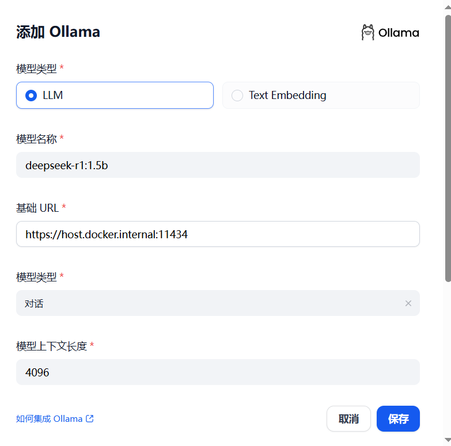Click the 取消 cancel button
Image resolution: width=451 pixels, height=446 pixels.
[x=348, y=419]
